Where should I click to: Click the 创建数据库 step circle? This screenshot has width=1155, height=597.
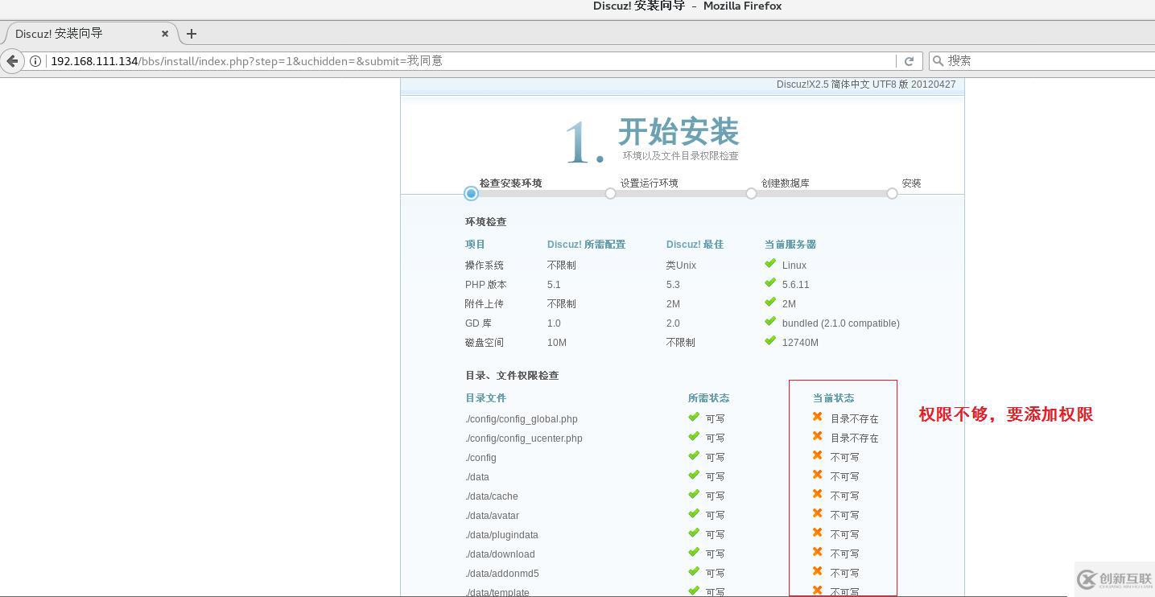pyautogui.click(x=751, y=193)
